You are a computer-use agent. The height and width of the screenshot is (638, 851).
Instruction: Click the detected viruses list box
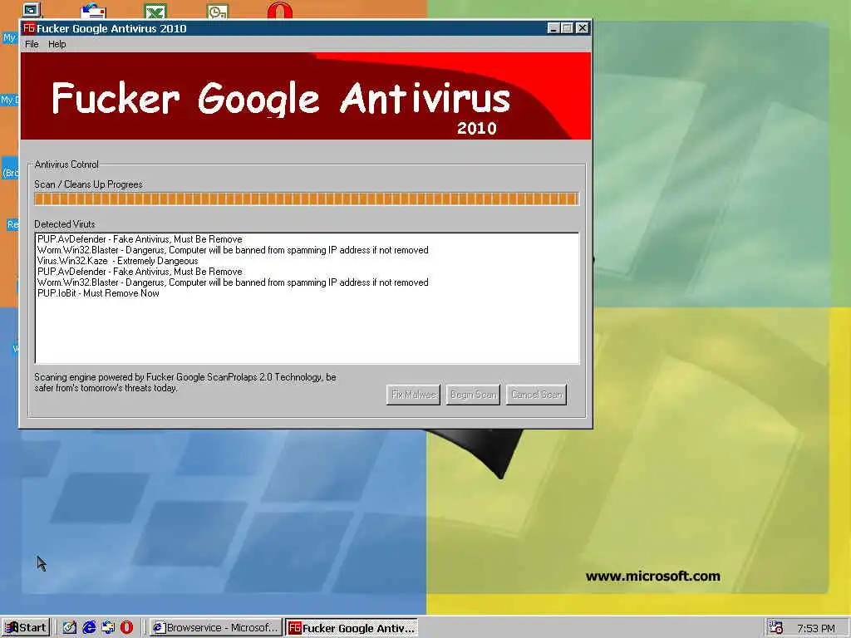pos(307,298)
